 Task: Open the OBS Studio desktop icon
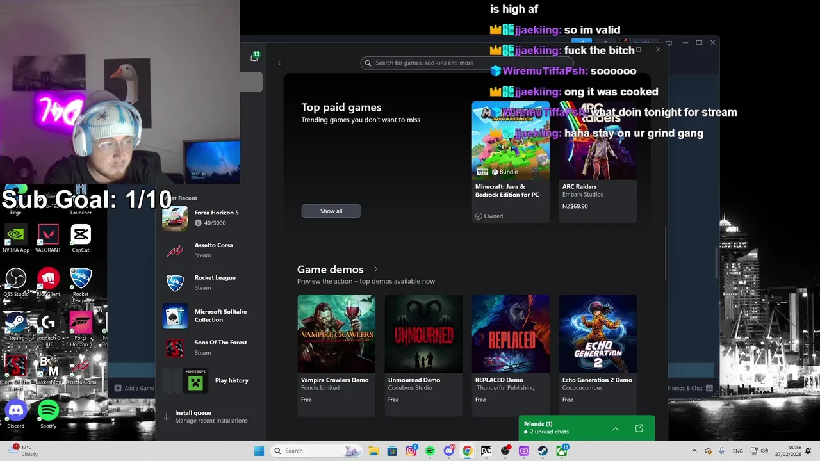pyautogui.click(x=16, y=282)
